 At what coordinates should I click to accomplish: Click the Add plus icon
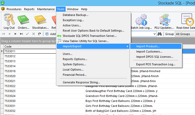(x=47, y=34)
